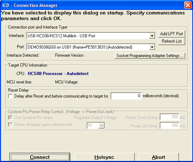This screenshot has height=162, width=193.
Task: Click the Power Down Delay field
Action: pos(169,117)
